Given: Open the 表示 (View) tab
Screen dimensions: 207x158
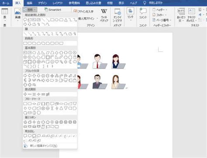Looking at the screenshot, I should 121,3.
